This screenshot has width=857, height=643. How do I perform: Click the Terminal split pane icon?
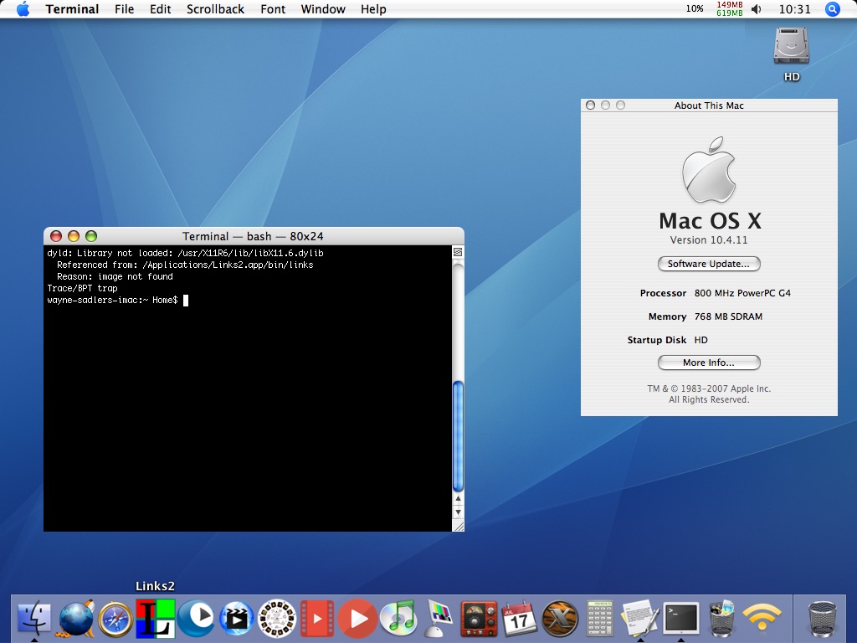click(458, 252)
